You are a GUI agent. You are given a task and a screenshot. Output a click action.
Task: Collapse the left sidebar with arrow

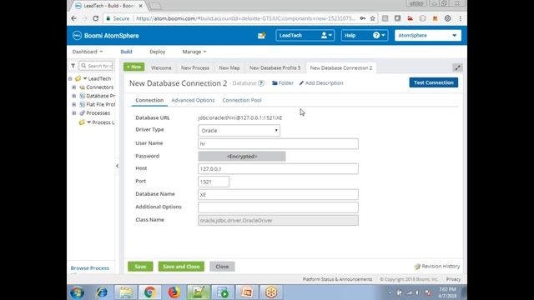click(x=117, y=166)
